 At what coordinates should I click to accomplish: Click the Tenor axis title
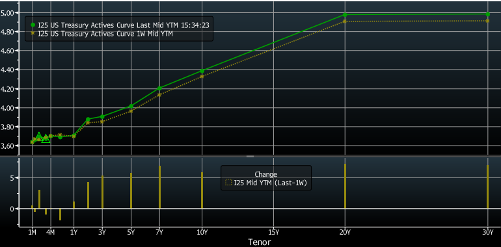pos(260,242)
